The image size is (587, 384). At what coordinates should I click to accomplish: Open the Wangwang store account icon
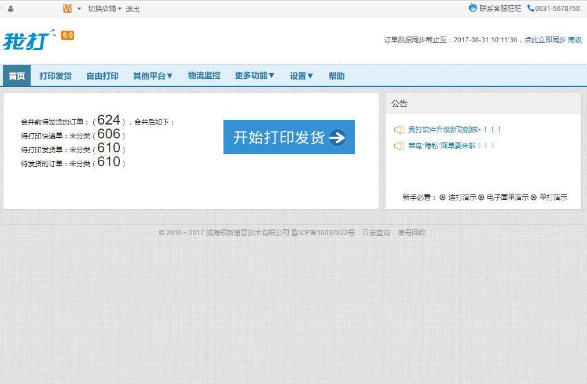point(67,8)
